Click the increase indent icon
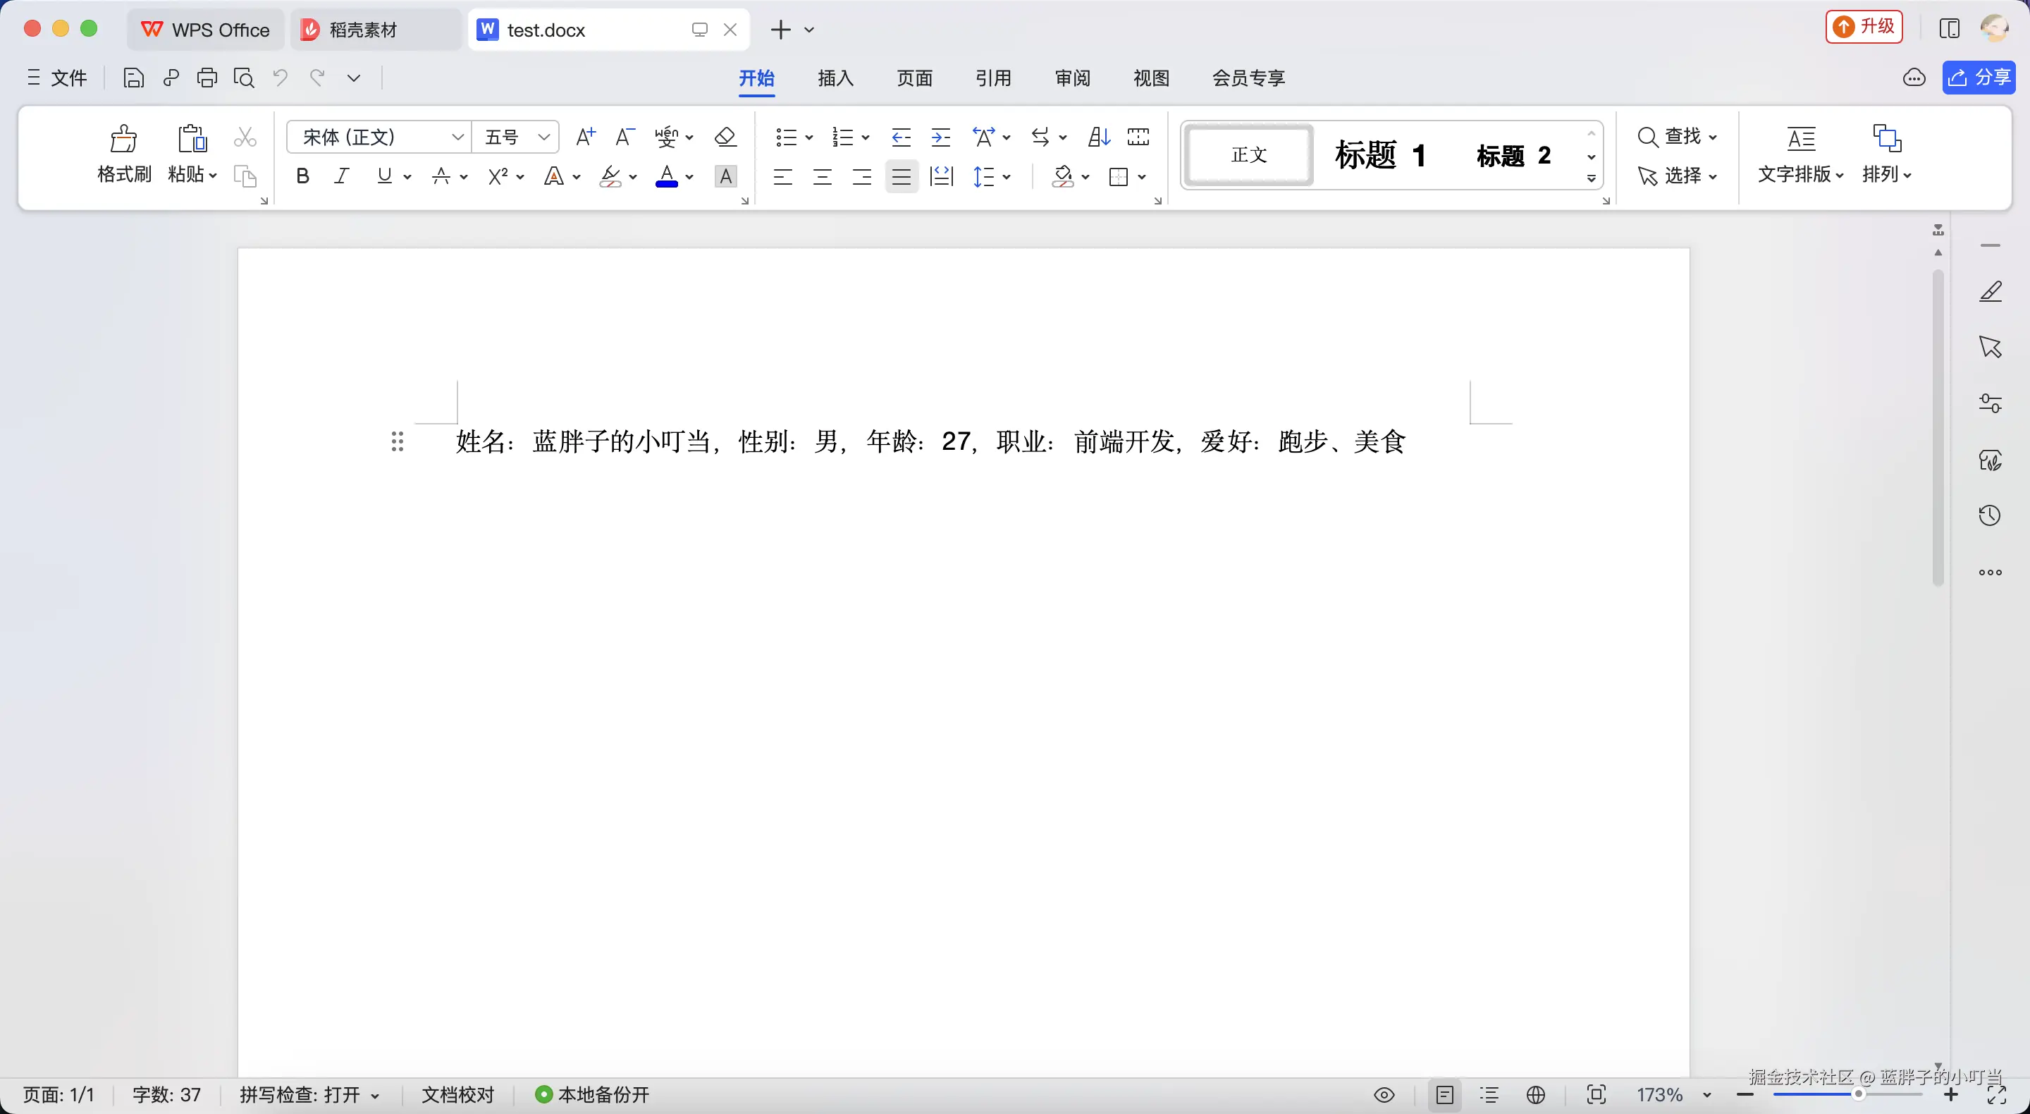 pos(941,137)
